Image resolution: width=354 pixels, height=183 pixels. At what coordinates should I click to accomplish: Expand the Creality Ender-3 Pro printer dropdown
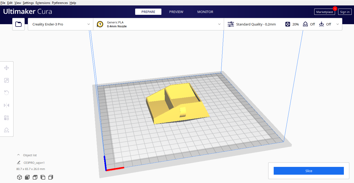point(61,24)
